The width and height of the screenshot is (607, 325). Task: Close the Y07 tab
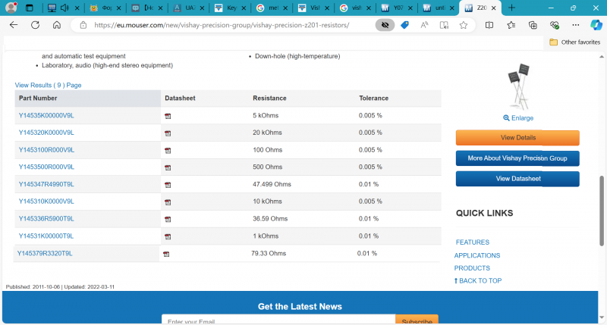pyautogui.click(x=410, y=8)
